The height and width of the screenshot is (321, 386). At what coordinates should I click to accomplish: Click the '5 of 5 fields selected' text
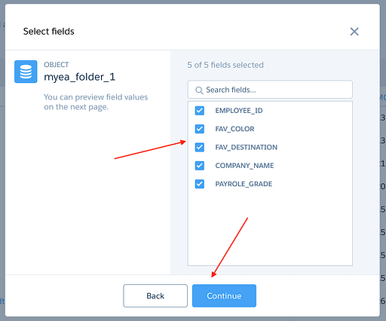[x=225, y=65]
